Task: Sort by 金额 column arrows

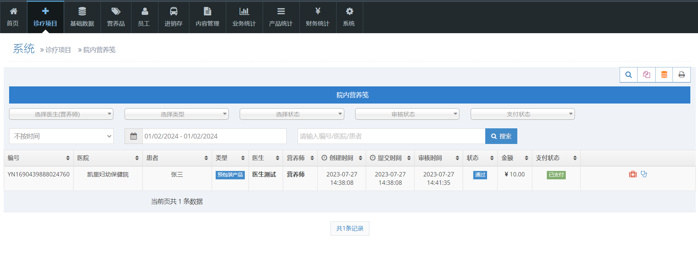Action: [x=527, y=158]
